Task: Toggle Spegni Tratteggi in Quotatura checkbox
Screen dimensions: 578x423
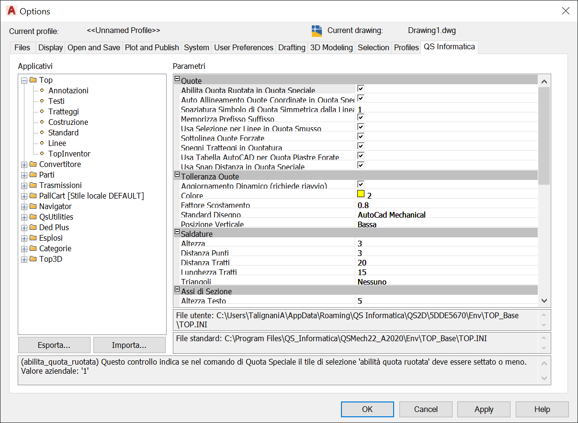Action: 361,146
